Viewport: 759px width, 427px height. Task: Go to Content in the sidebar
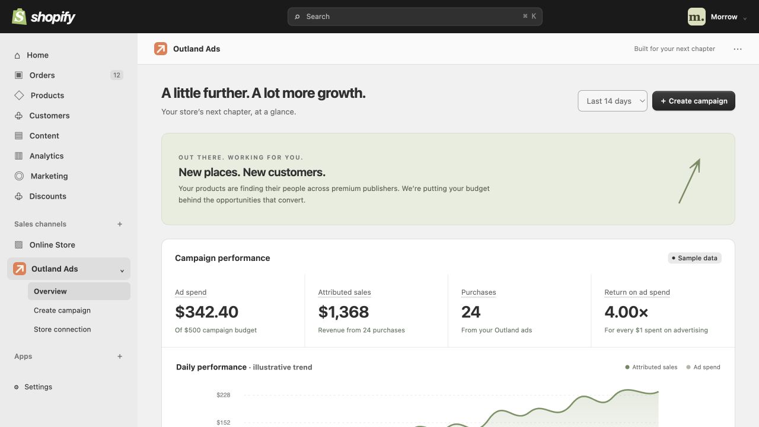point(69,136)
